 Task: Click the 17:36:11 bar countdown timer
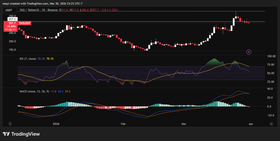pyautogui.click(x=10, y=30)
